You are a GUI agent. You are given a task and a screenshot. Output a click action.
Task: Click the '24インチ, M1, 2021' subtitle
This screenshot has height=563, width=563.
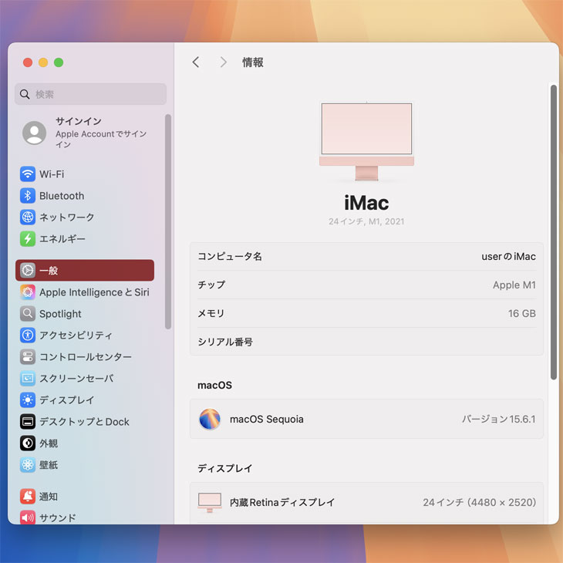[366, 221]
